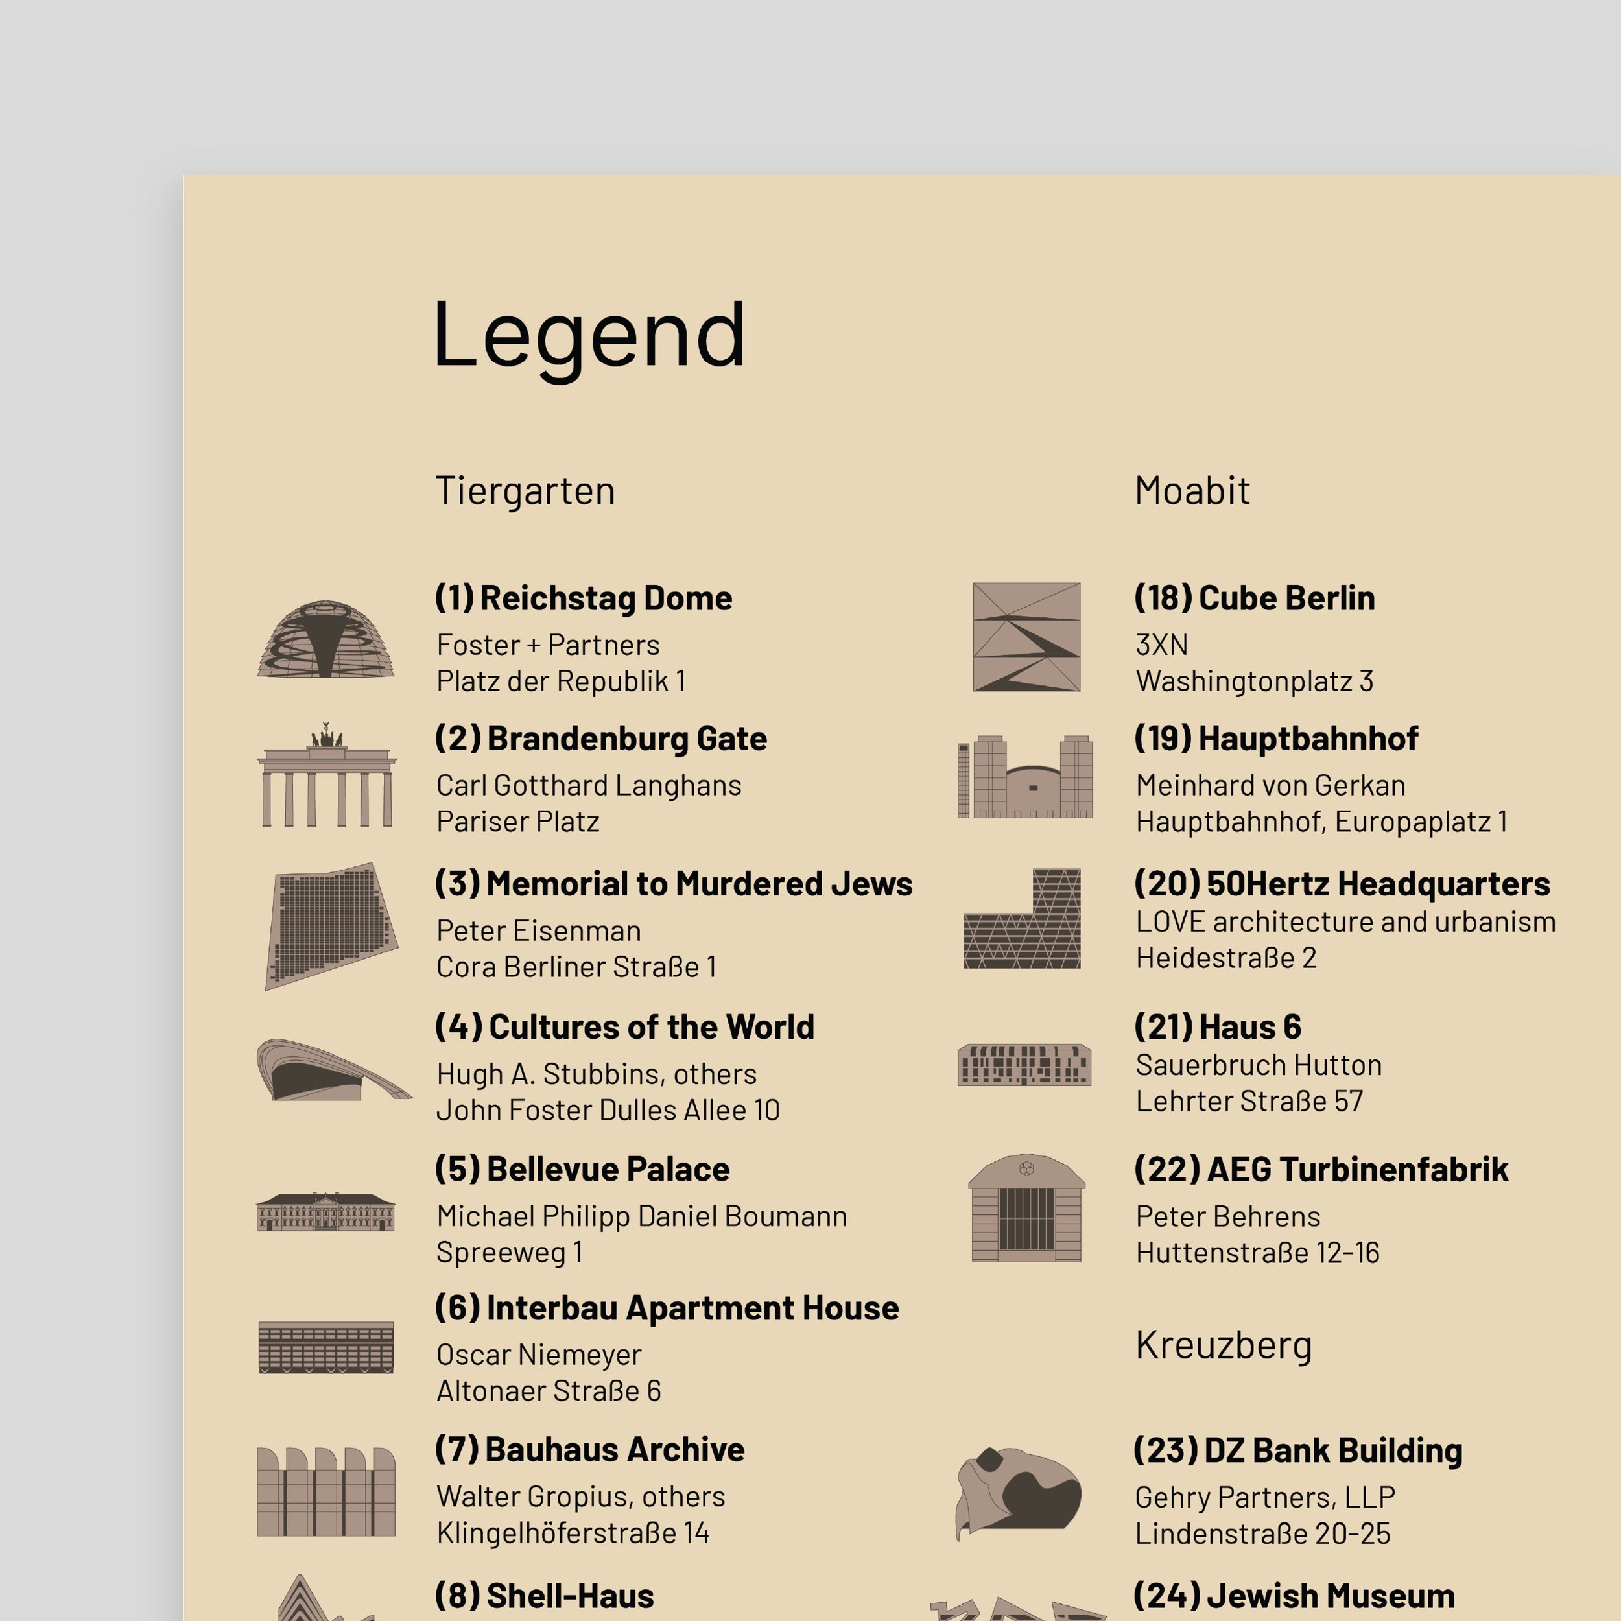The image size is (1621, 1621).
Task: Click the AEG Turbinenfabrik illustration
Action: [1026, 1208]
